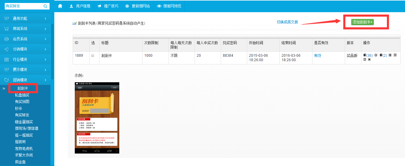The height and width of the screenshot is (166, 405).
Task: Open the 用户信息 top menu item
Action: click(80, 6)
